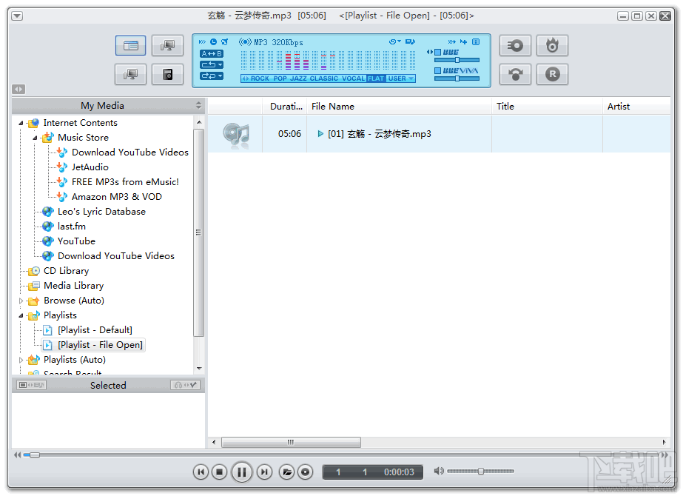This screenshot has width=683, height=496.
Task: Click the lower-left monitor mode button
Action: (131, 74)
